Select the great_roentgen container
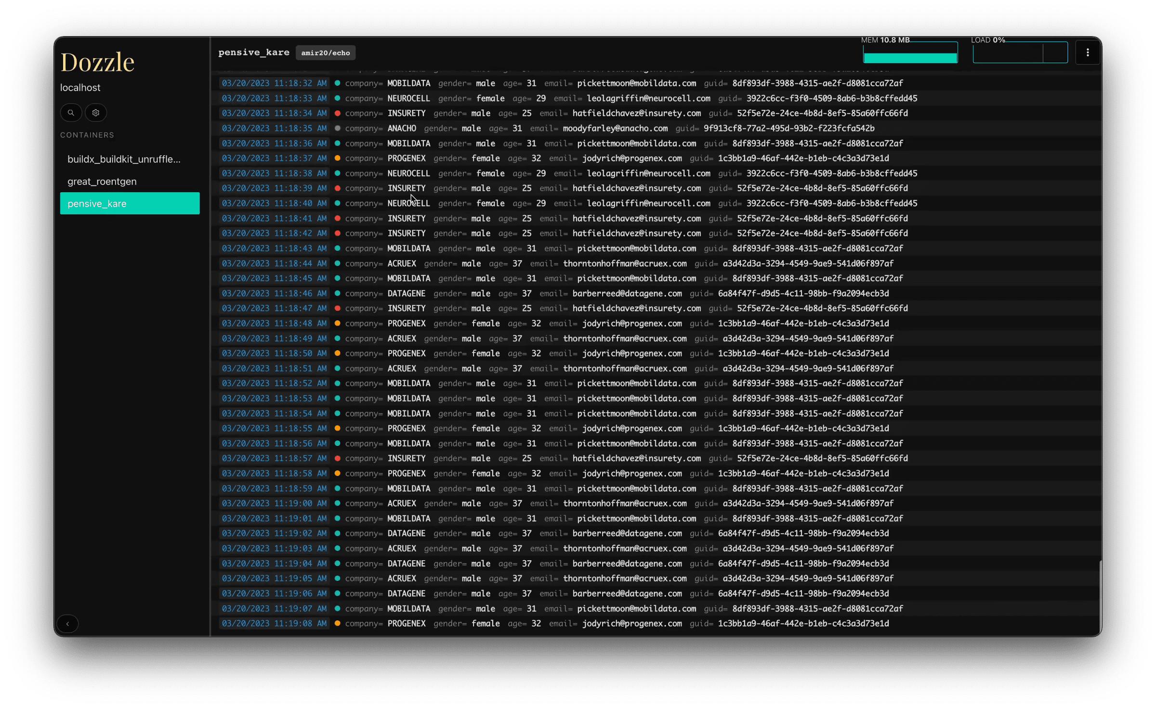 click(102, 182)
